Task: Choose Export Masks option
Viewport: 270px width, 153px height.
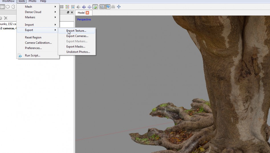Action: [x=77, y=47]
